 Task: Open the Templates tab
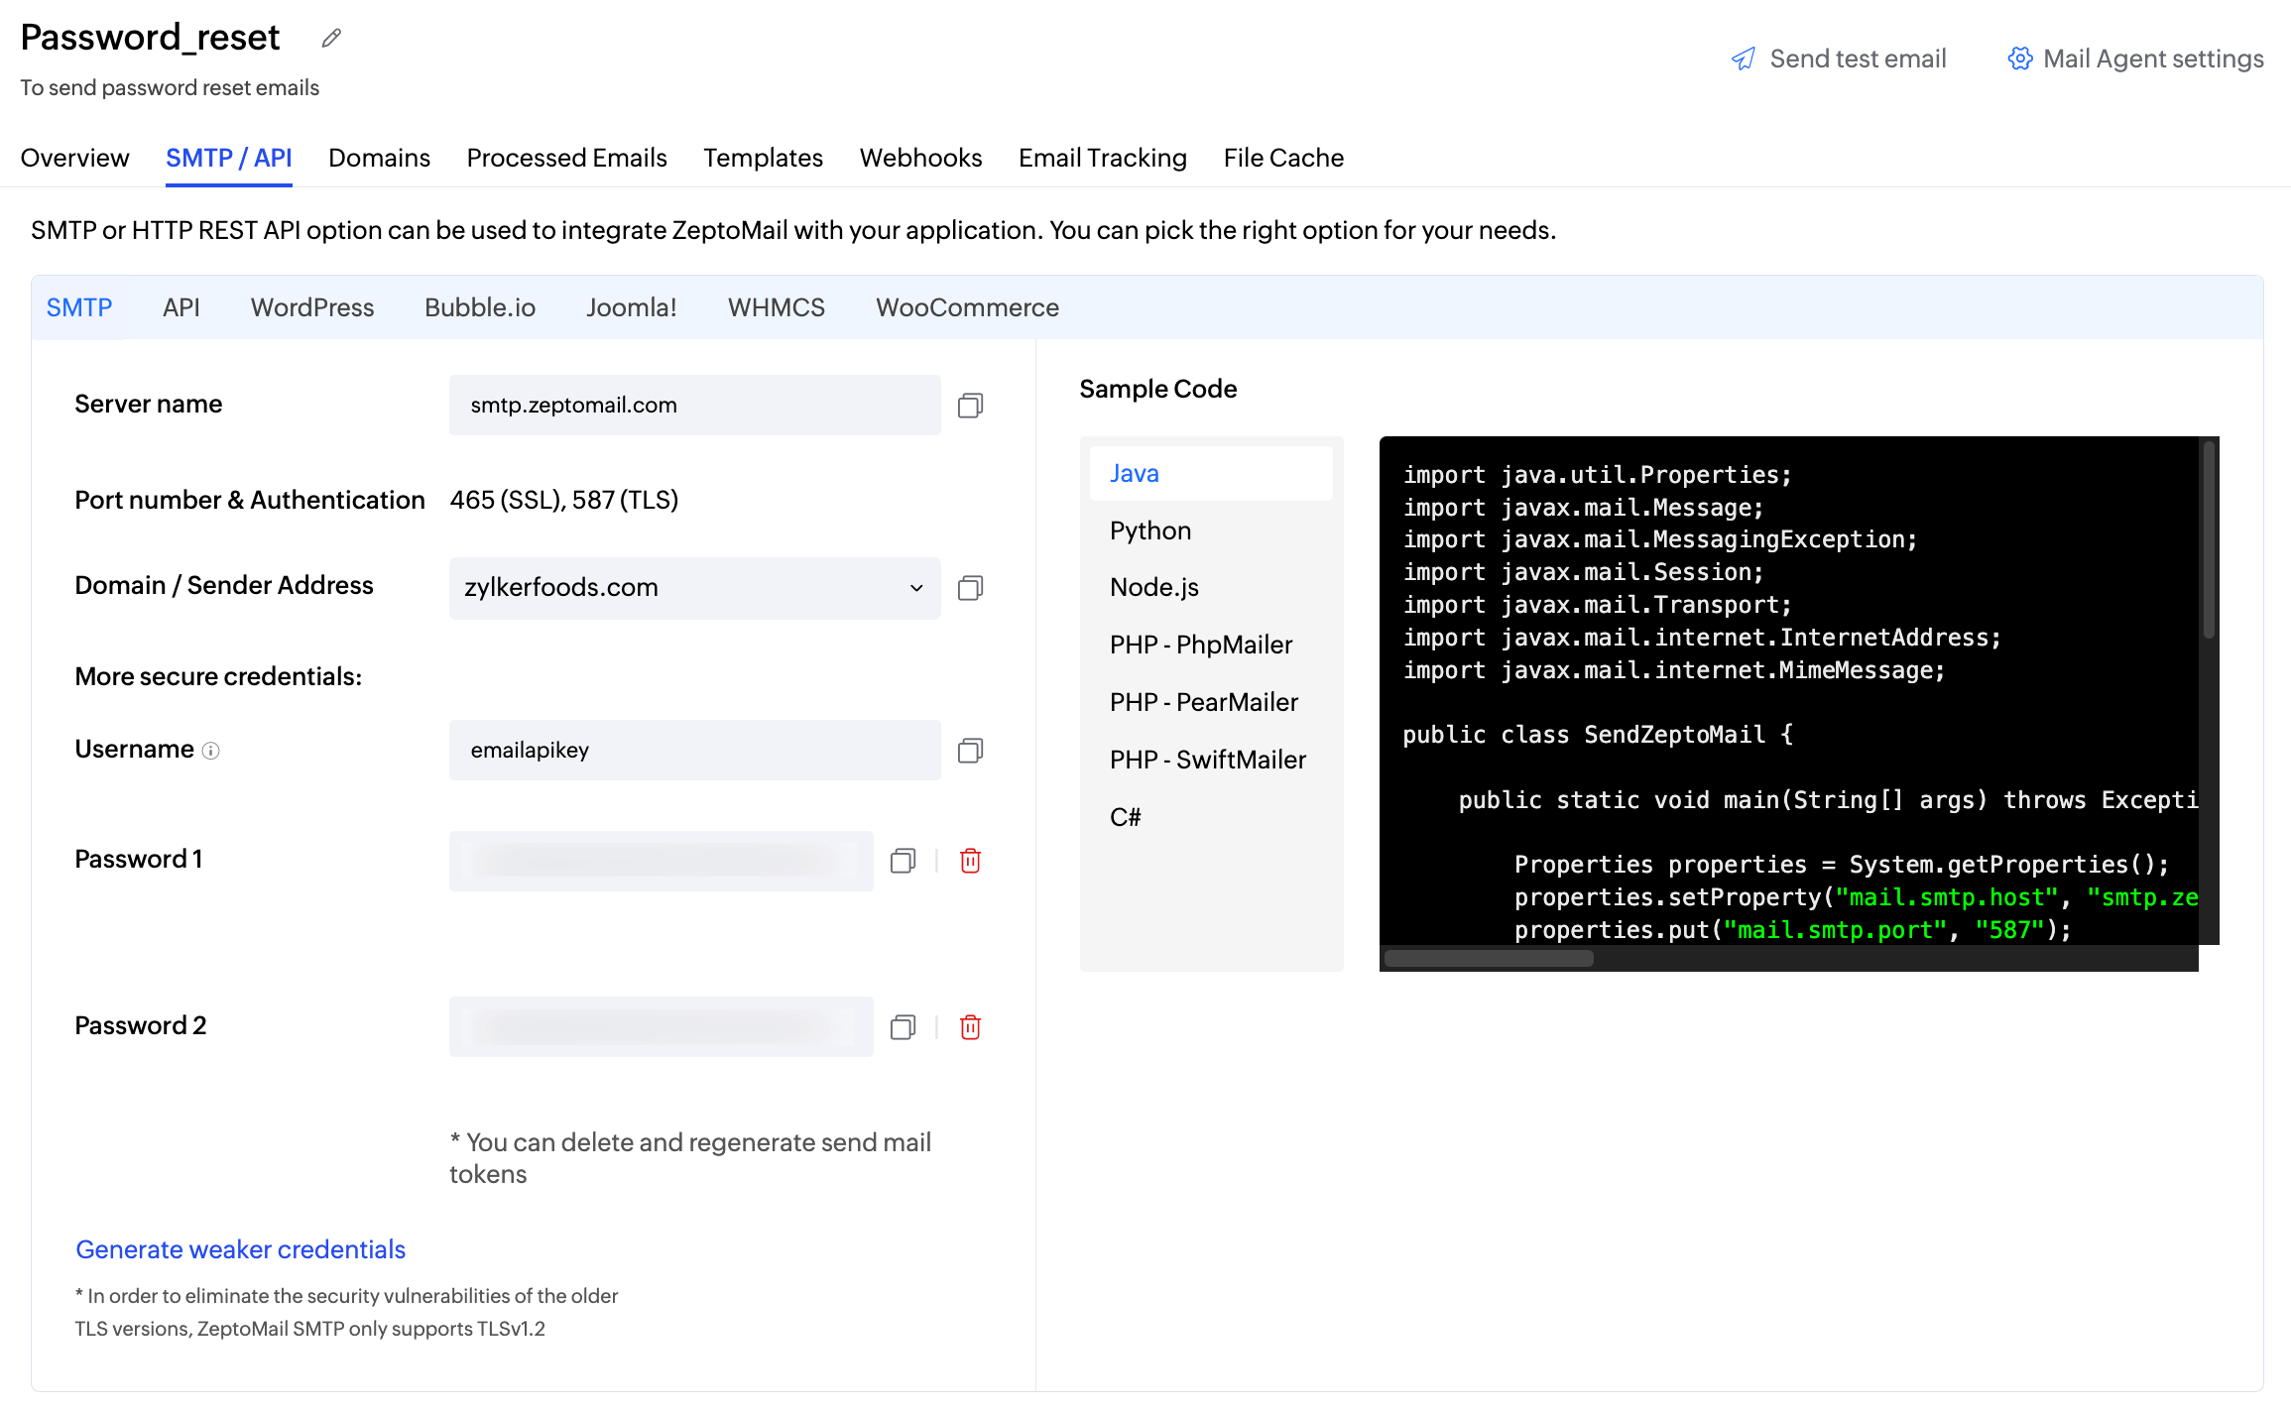tap(763, 158)
